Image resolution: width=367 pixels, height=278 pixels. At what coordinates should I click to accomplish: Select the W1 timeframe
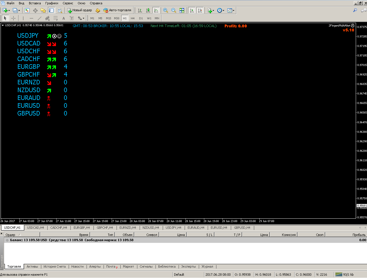coord(149,18)
